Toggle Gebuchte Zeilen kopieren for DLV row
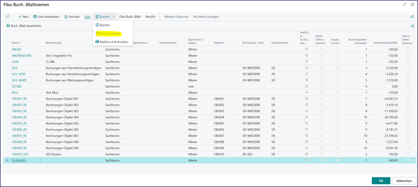 point(408,68)
